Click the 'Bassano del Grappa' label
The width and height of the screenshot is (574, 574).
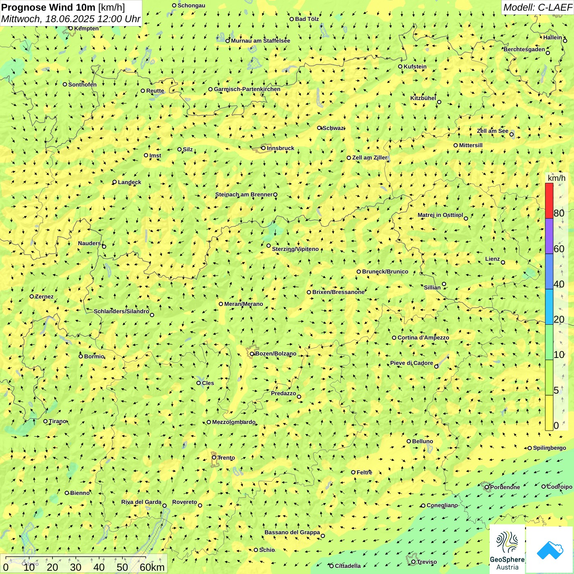[x=292, y=532]
